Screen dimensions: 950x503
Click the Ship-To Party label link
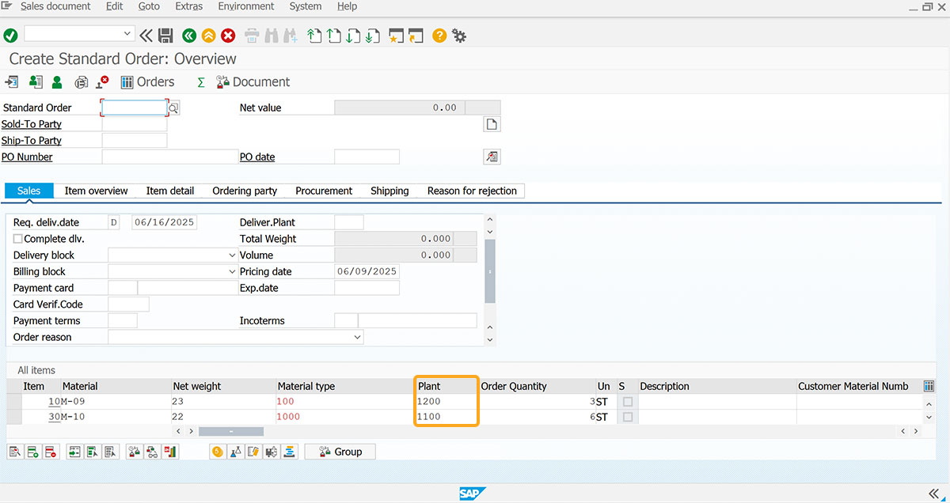coord(32,141)
